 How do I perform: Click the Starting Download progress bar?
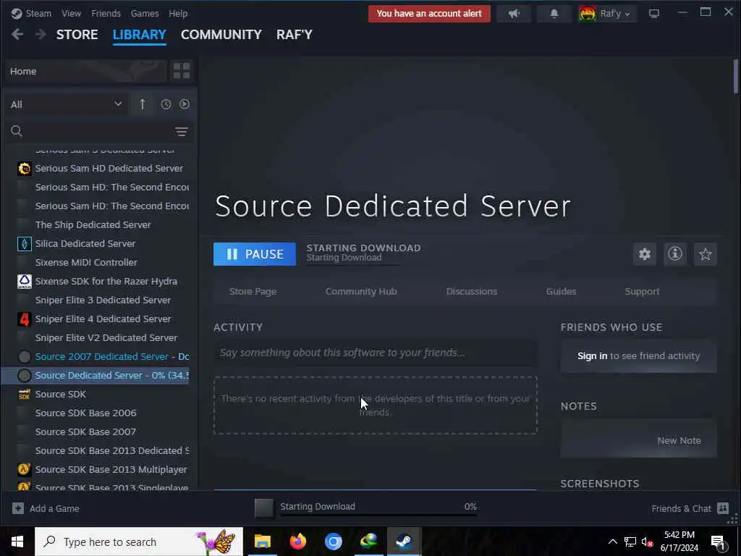pos(378,515)
